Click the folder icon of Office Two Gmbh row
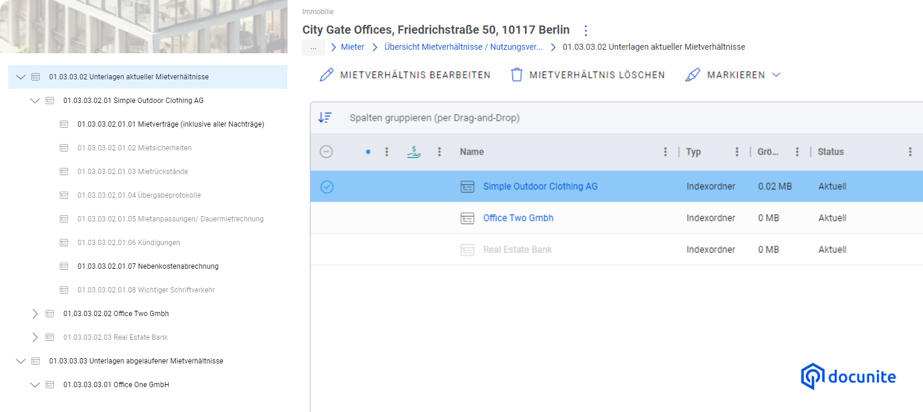 (x=467, y=218)
